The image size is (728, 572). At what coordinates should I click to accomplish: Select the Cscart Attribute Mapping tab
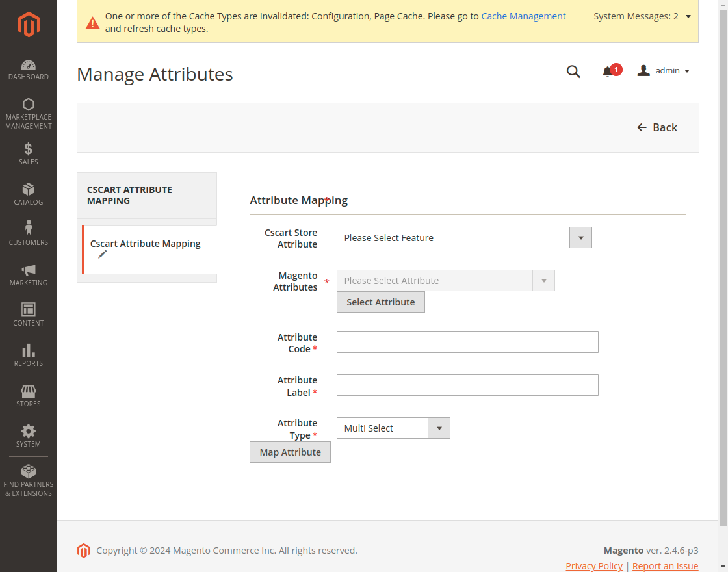click(x=146, y=244)
